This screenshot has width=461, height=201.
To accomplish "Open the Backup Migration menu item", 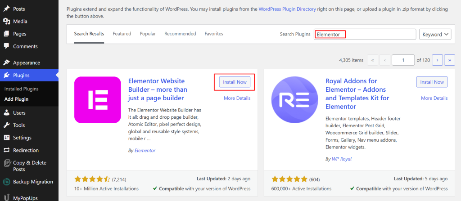I will 29,182.
